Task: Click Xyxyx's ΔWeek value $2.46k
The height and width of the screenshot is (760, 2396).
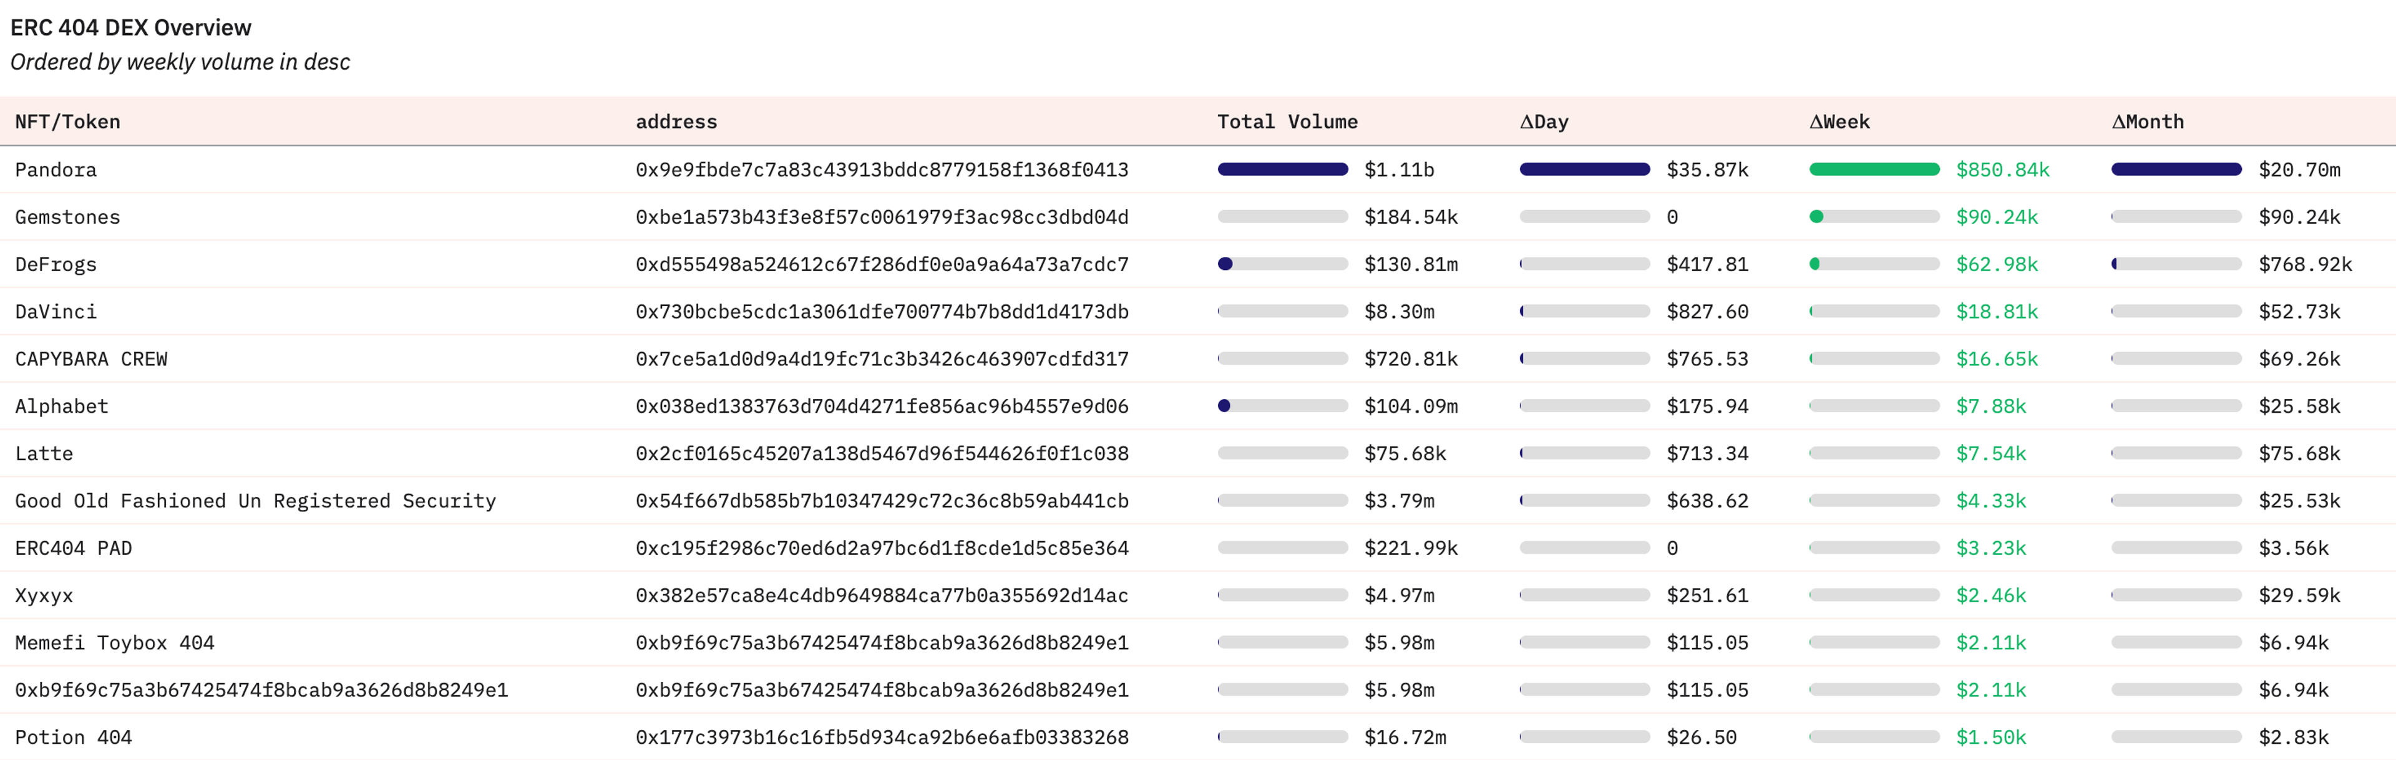Action: tap(1992, 595)
